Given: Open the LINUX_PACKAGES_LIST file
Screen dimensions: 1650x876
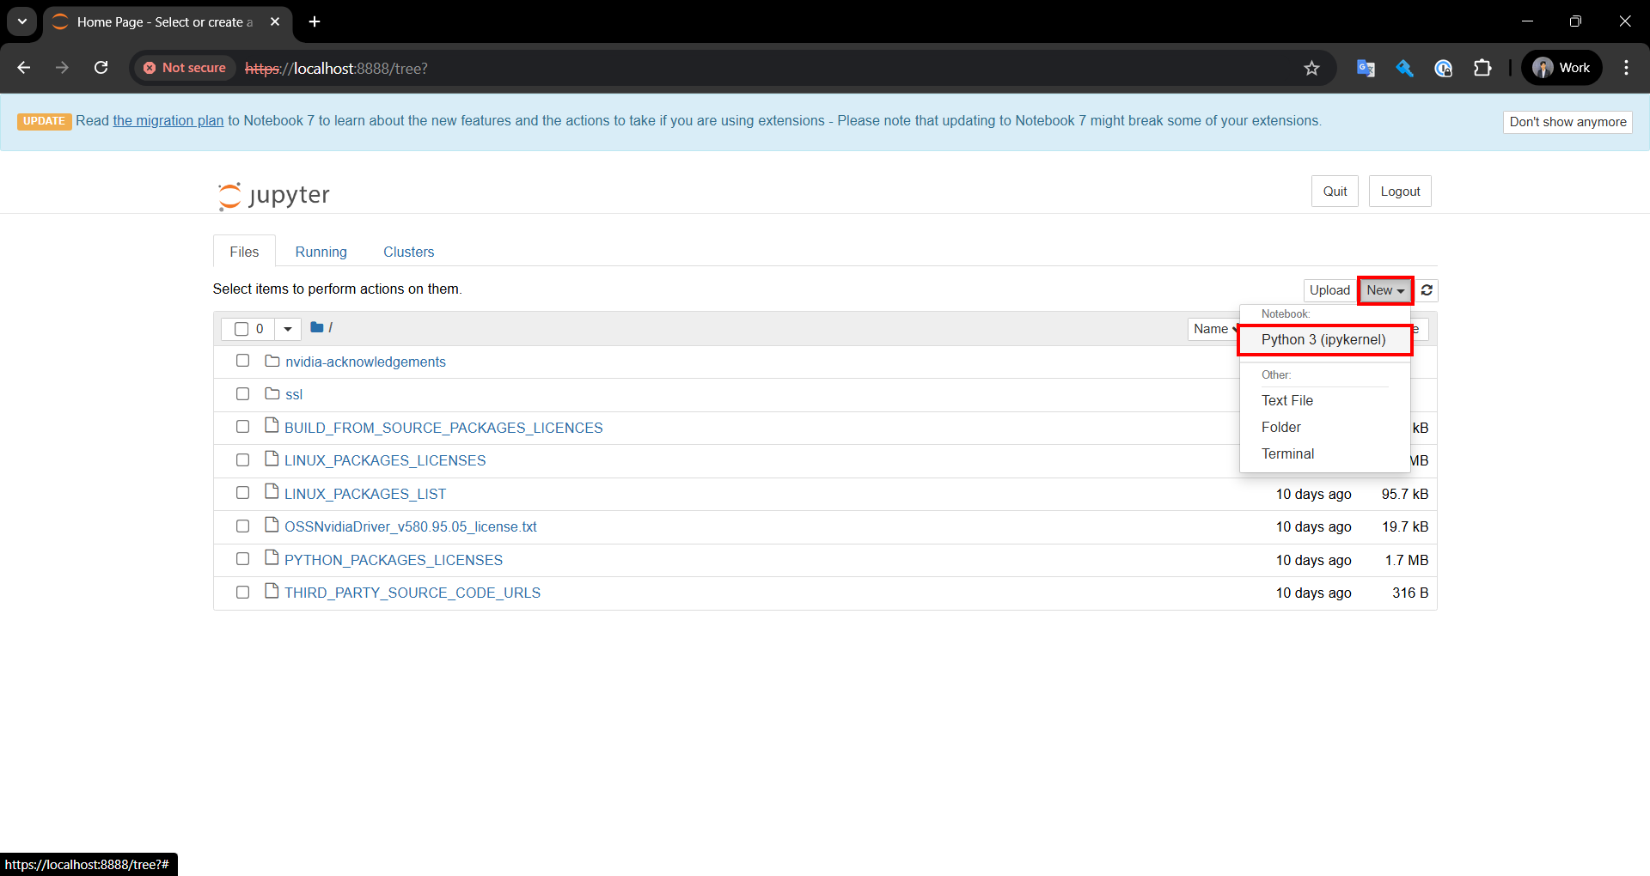Looking at the screenshot, I should tap(365, 494).
